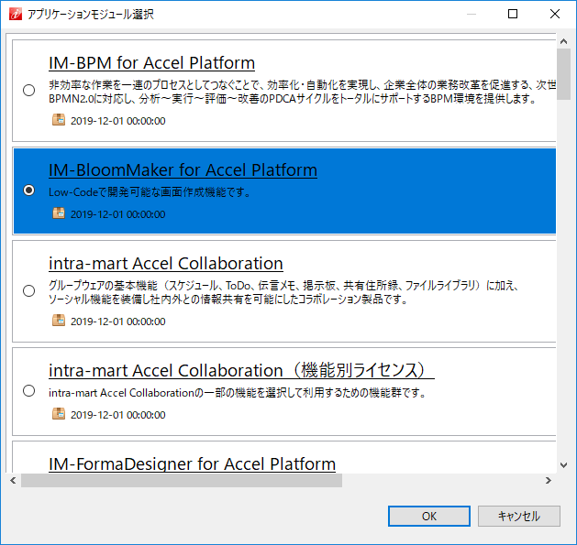Open the IM-BloomMaker for Accel Platform title link

(x=183, y=170)
